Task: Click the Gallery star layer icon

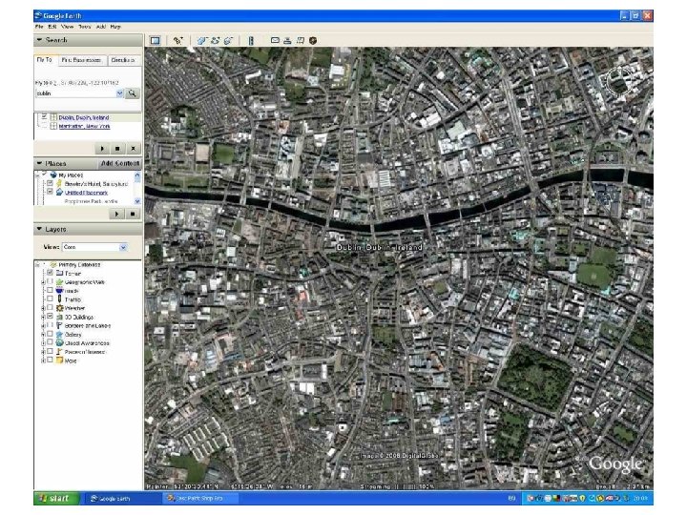Action: coord(59,334)
